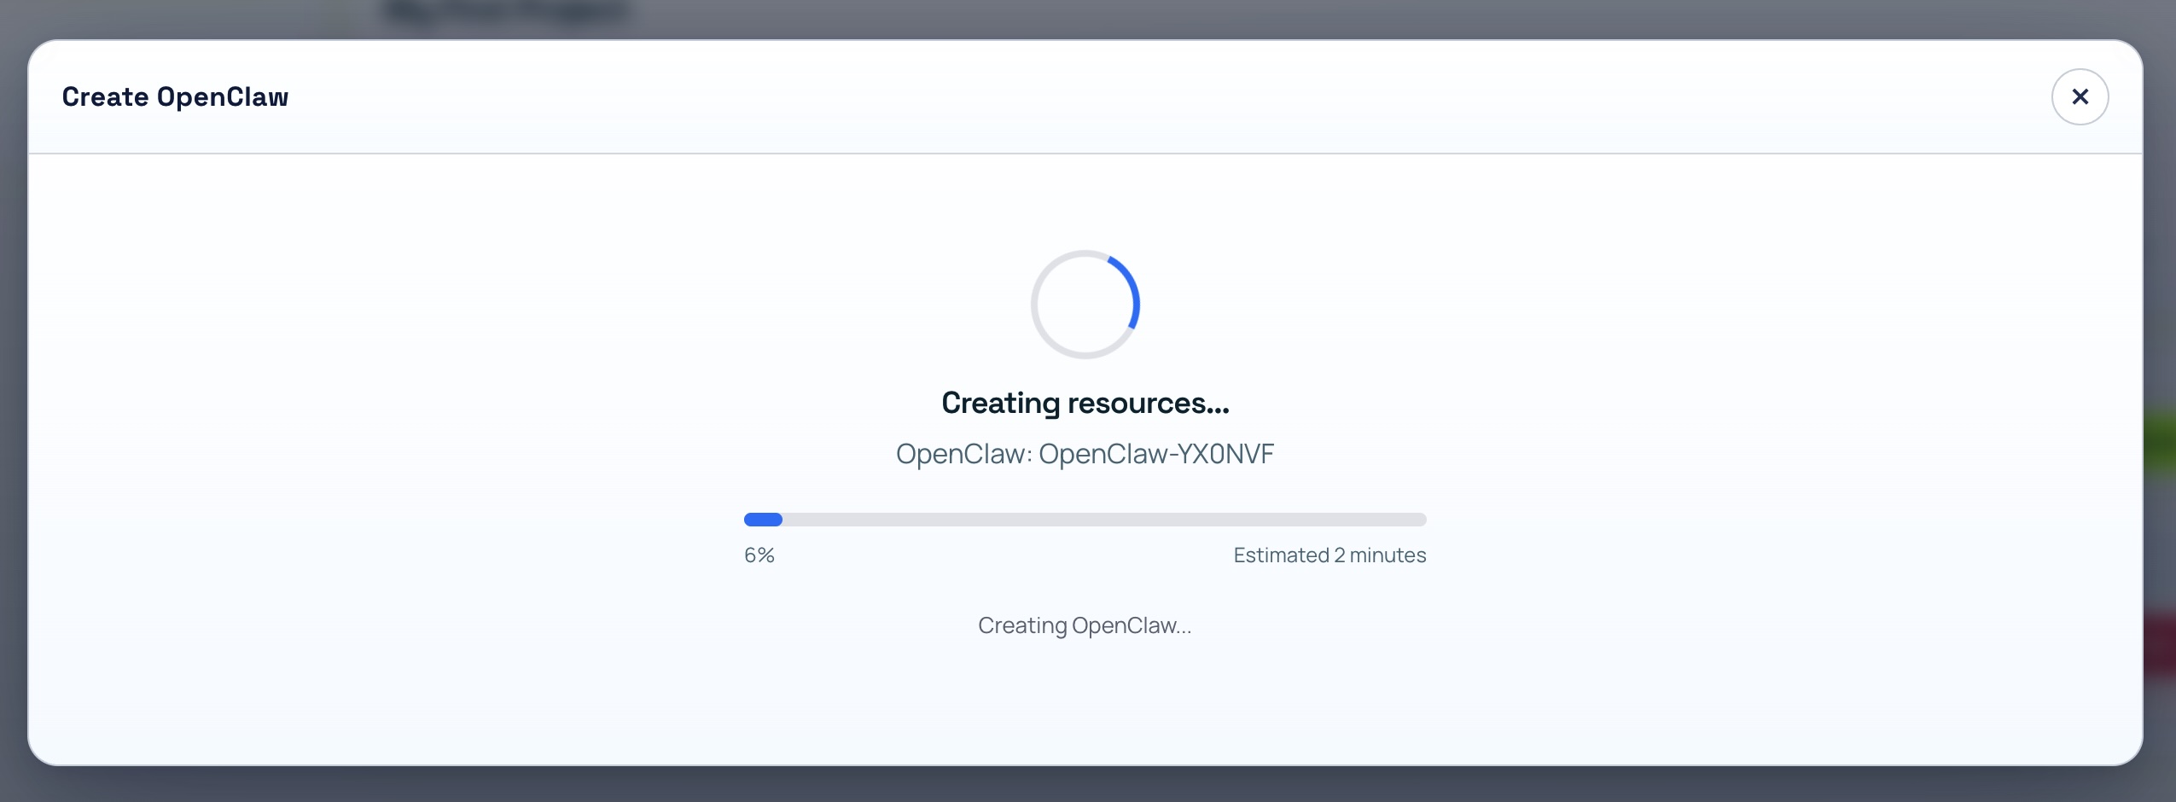Click the word "resources..." in the heading
Viewport: 2176px width, 802px height.
coord(1148,403)
